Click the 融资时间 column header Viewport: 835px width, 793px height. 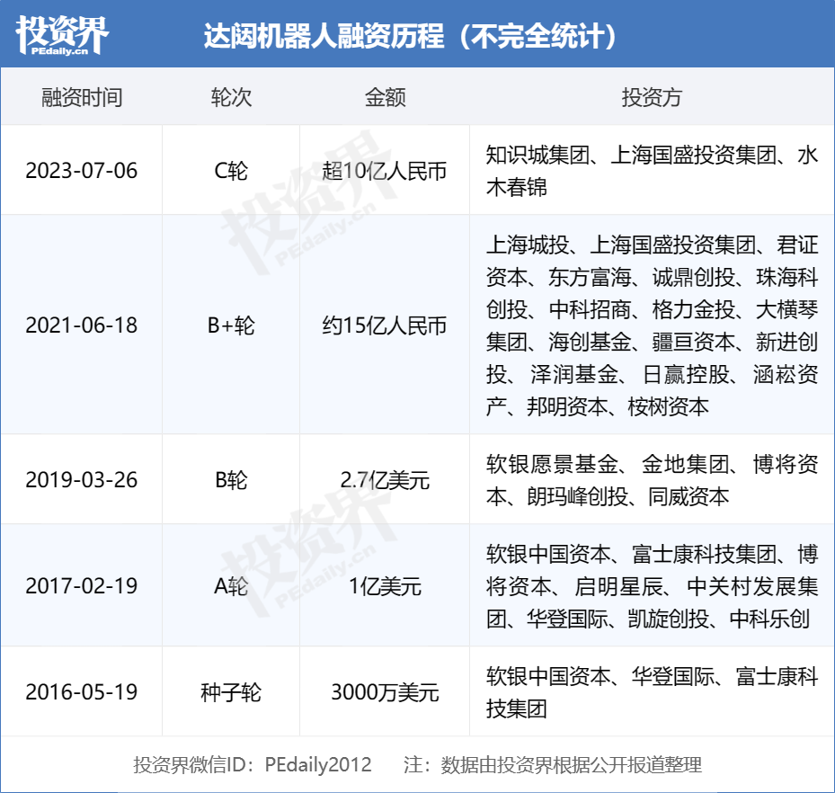tap(82, 97)
